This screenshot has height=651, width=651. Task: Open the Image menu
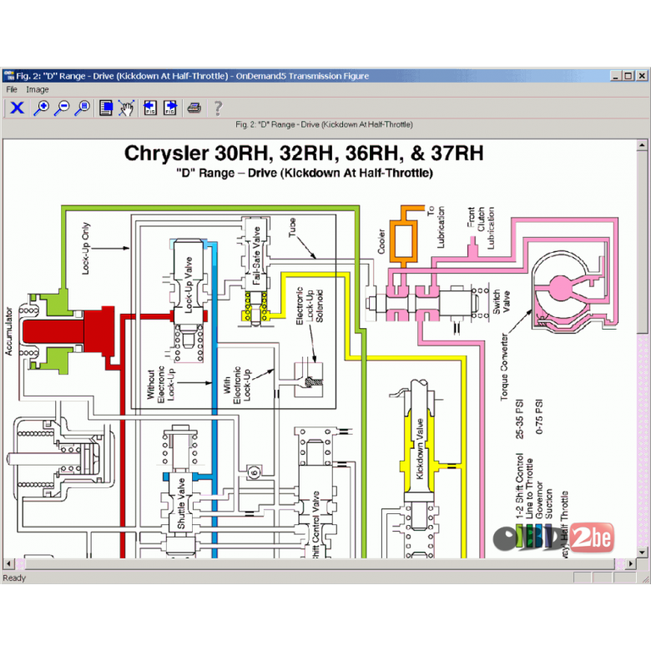coord(38,89)
